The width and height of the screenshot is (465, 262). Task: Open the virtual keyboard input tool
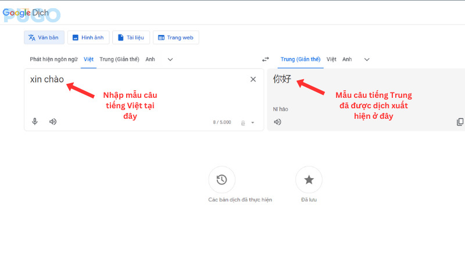pyautogui.click(x=243, y=122)
